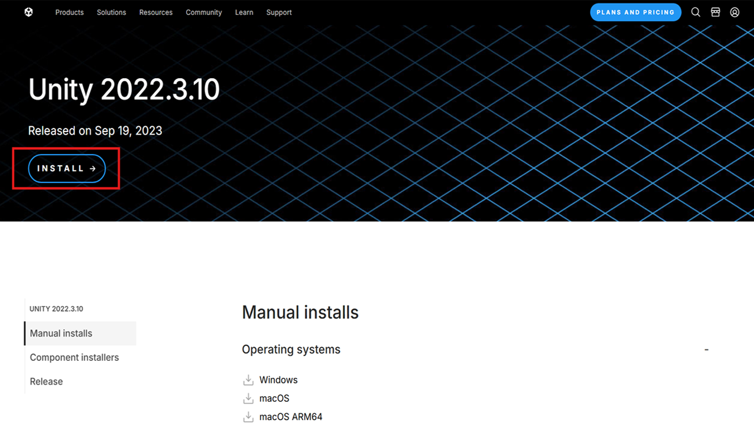Click the Unity logo icon
The image size is (754, 424).
pyautogui.click(x=29, y=12)
